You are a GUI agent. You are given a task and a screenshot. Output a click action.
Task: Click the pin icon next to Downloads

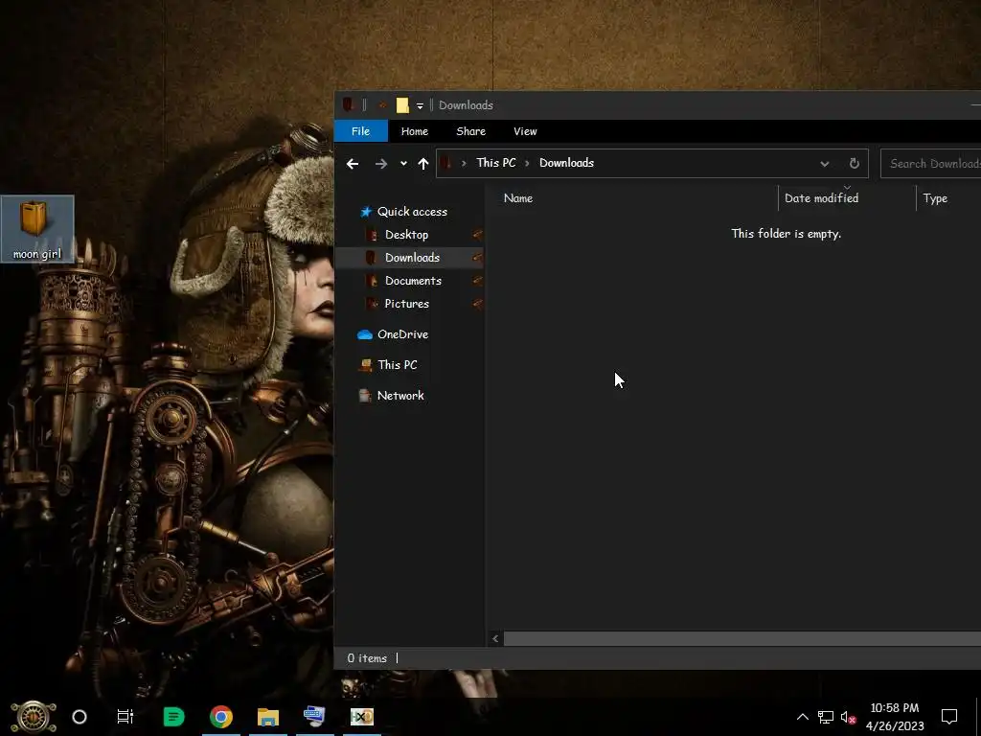(478, 258)
